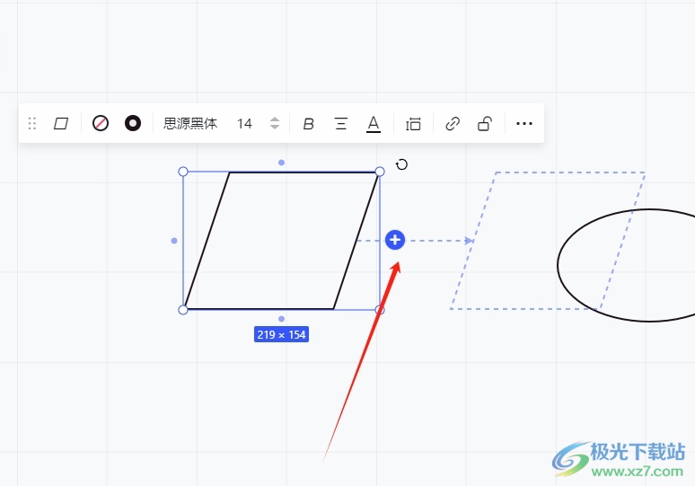The image size is (695, 486).
Task: Open the no-fill color option
Action: [x=101, y=123]
